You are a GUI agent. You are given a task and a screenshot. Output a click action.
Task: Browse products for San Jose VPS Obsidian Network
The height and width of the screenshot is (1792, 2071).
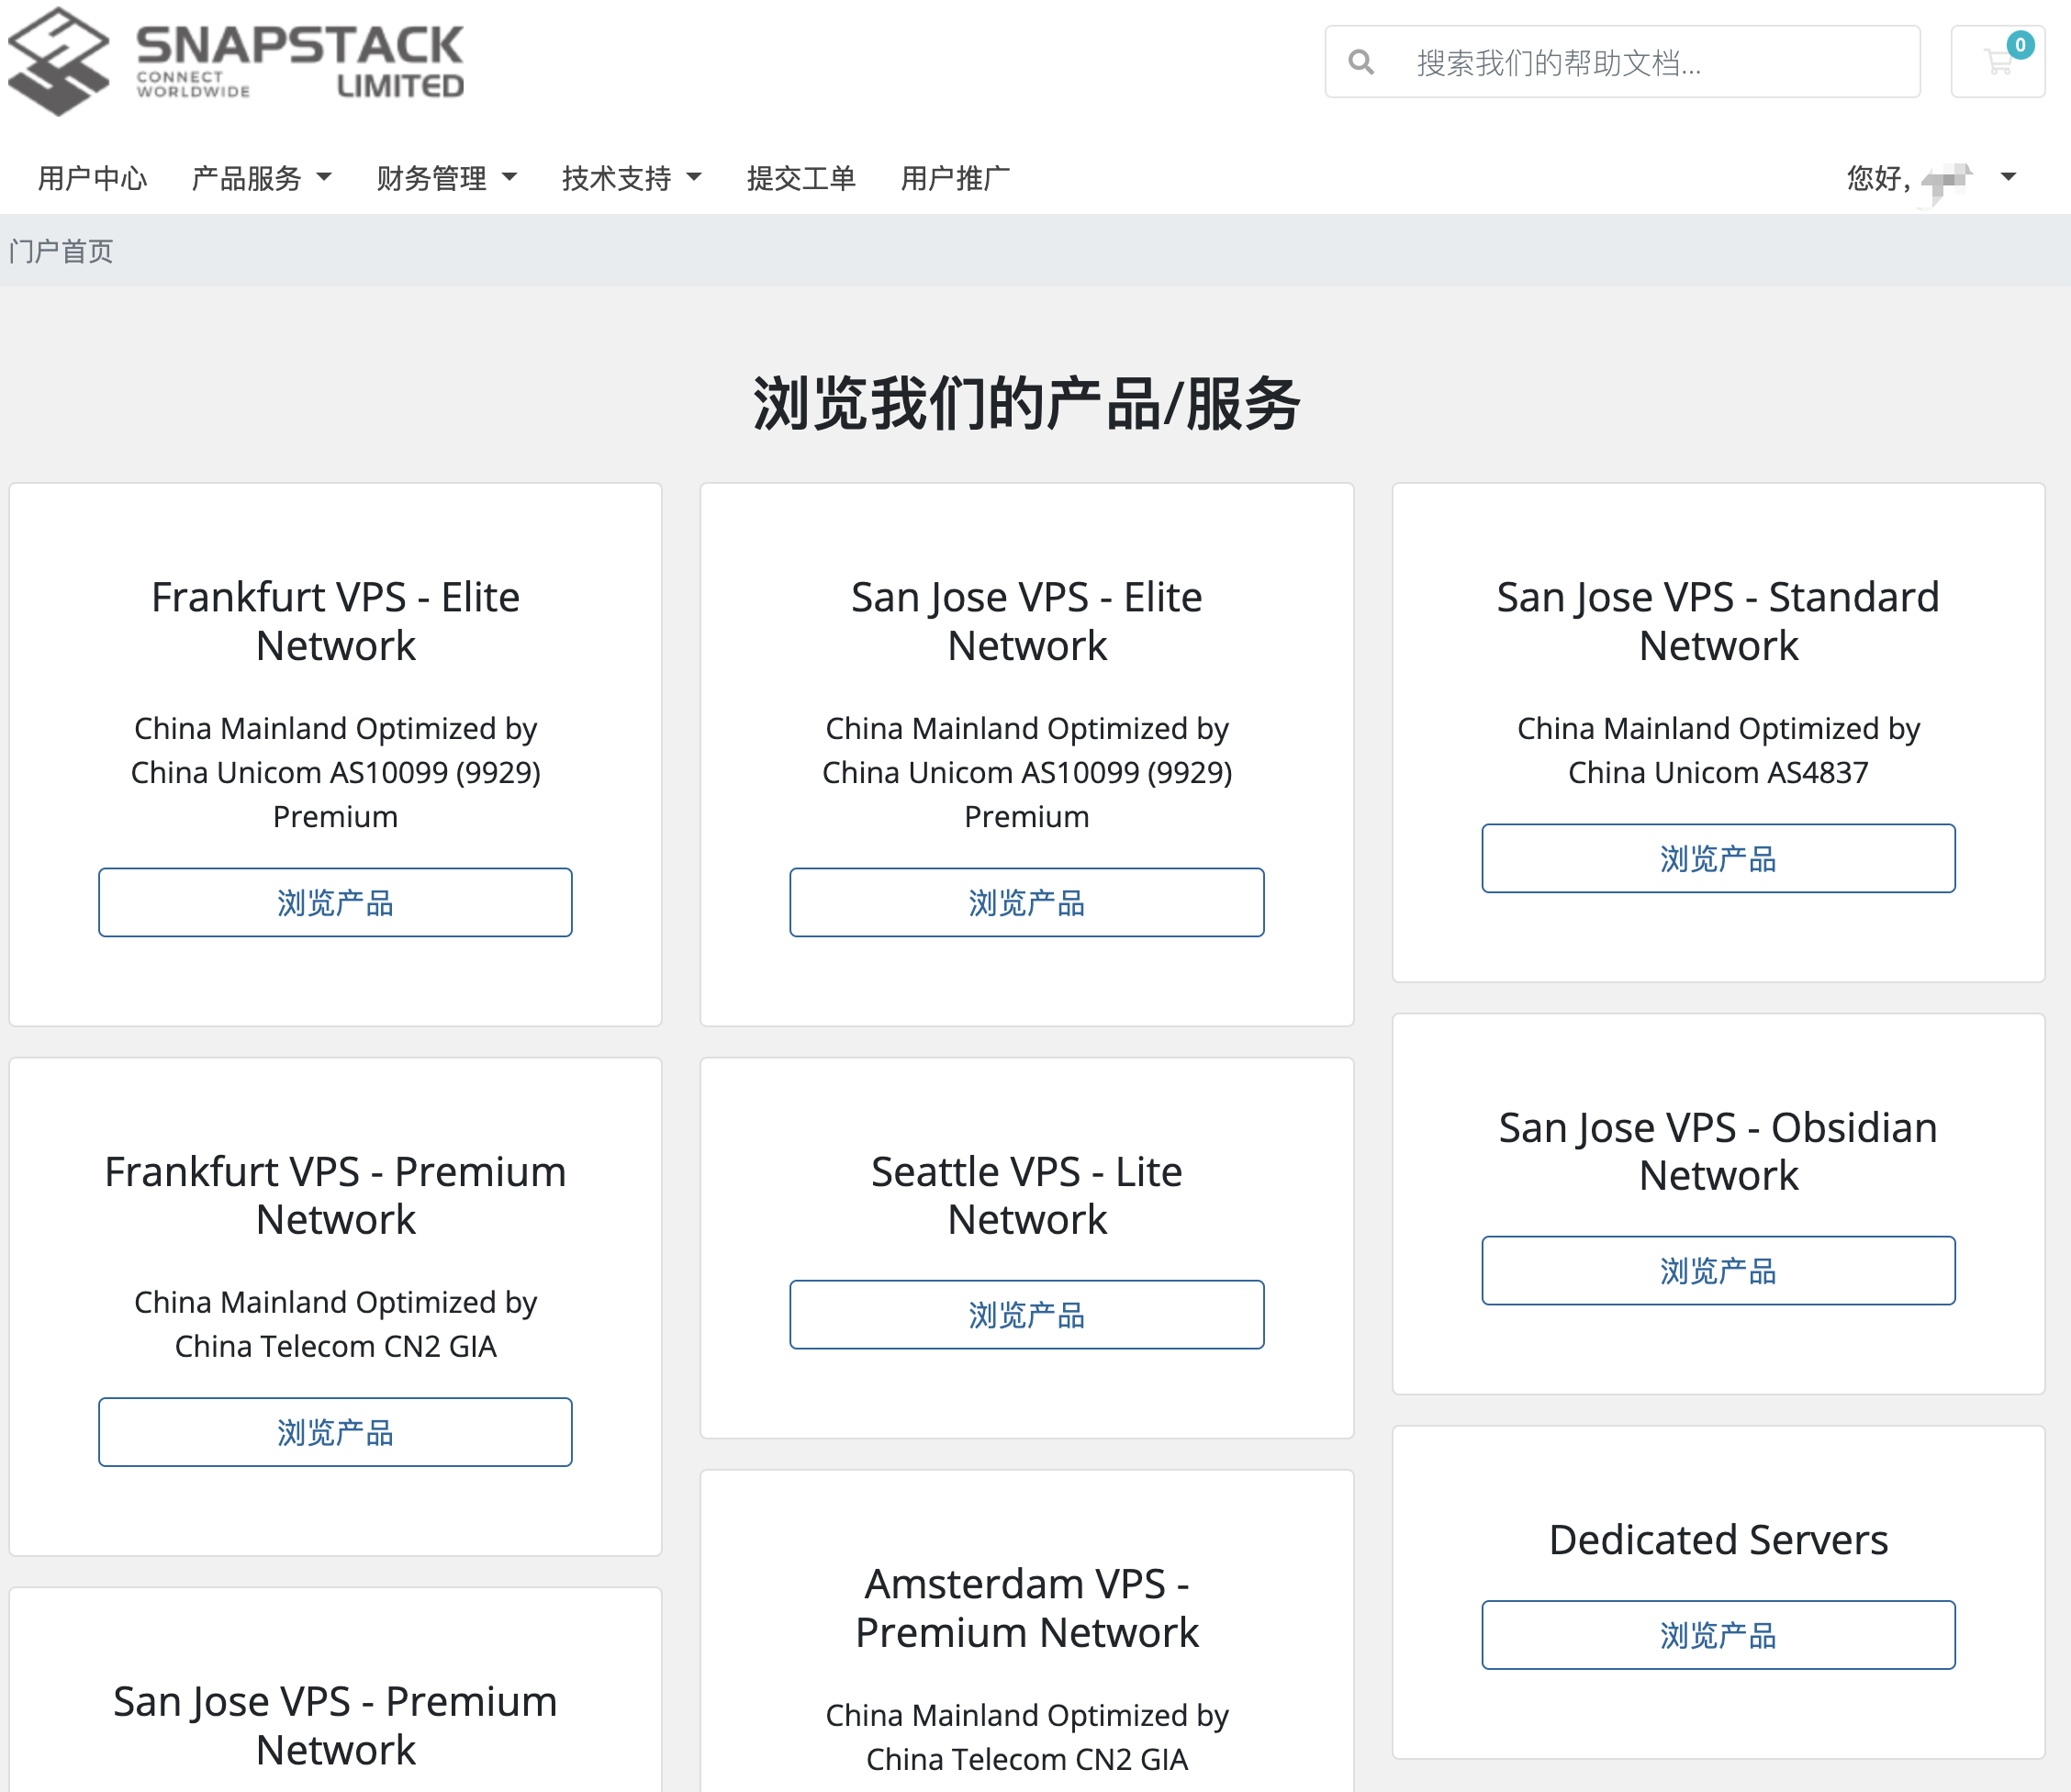coord(1718,1270)
